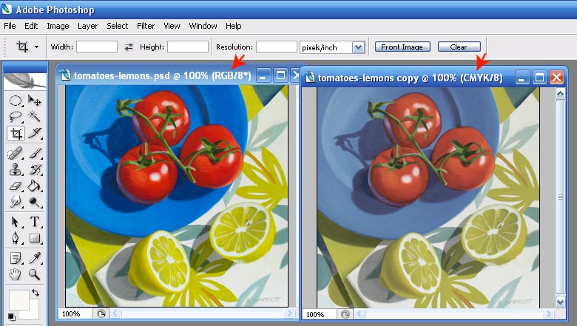Open the pixels/inch resolution units dropdown

(x=358, y=47)
